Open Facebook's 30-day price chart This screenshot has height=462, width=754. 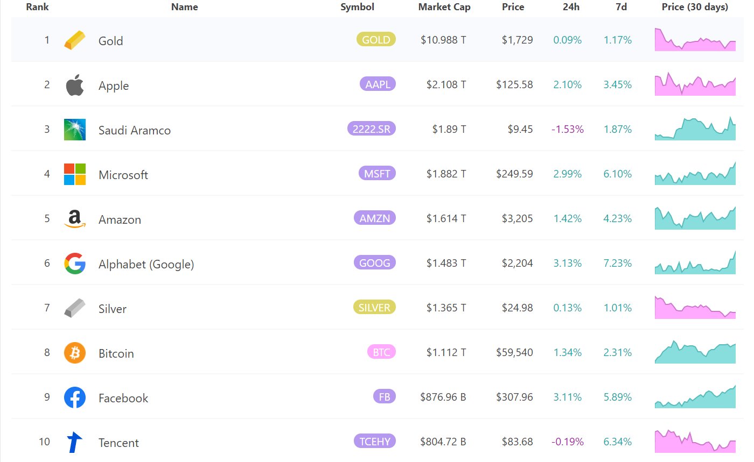pyautogui.click(x=695, y=396)
